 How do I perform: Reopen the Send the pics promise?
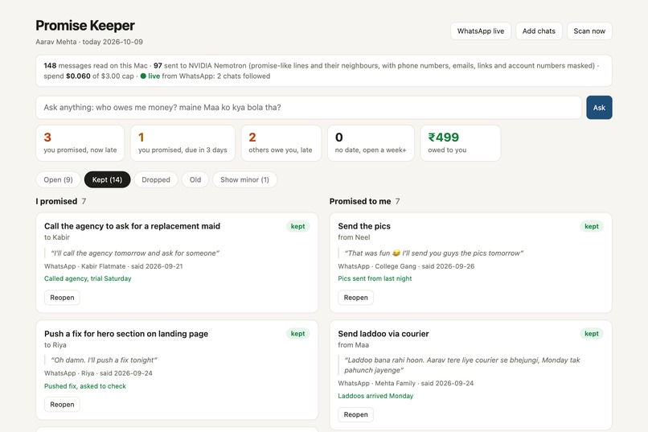(x=356, y=298)
